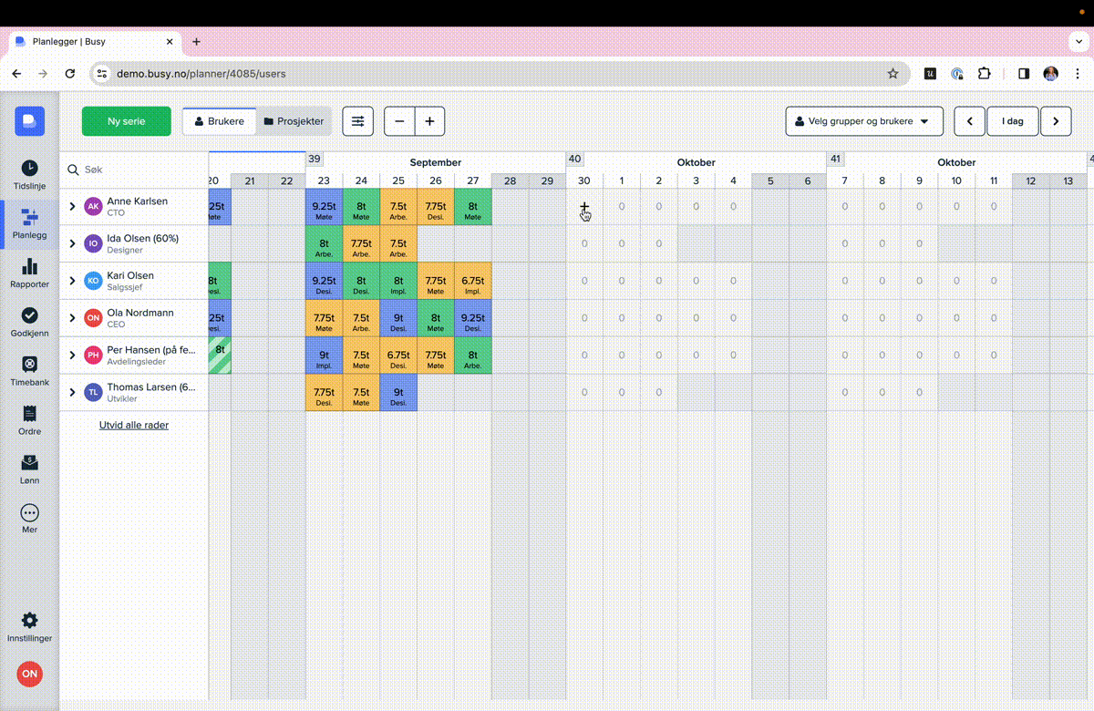
Task: Select the Brukere tab
Action: [x=219, y=120]
